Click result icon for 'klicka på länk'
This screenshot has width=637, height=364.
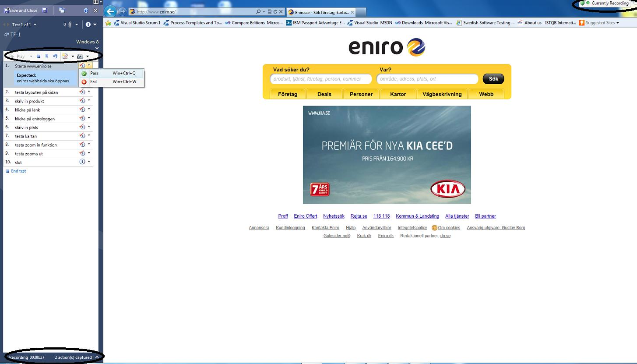82,110
